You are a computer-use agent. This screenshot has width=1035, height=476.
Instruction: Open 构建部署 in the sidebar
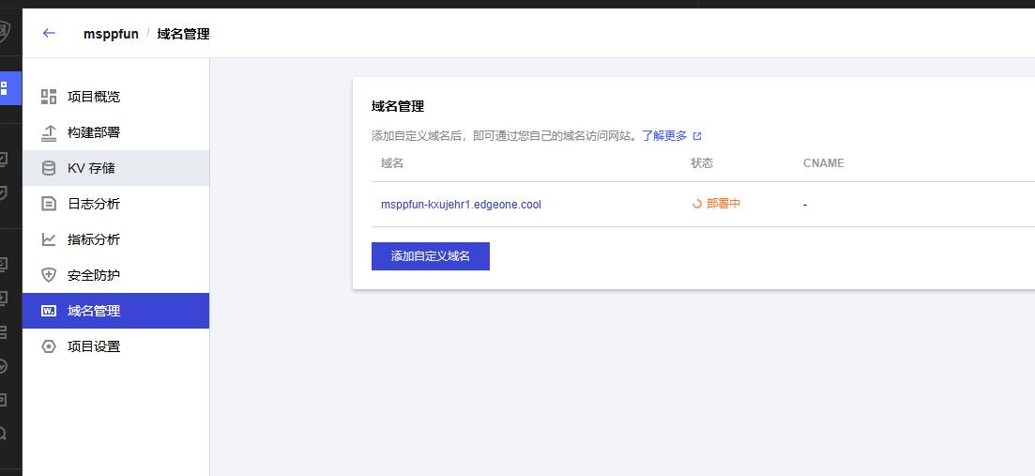[115, 132]
